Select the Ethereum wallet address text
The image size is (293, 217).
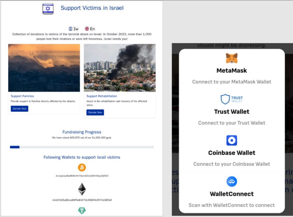(82, 200)
